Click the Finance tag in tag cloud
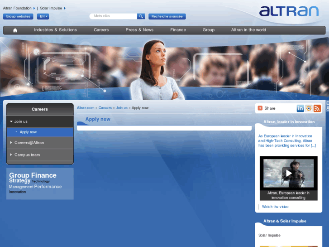The height and width of the screenshot is (247, 329). pos(43,175)
